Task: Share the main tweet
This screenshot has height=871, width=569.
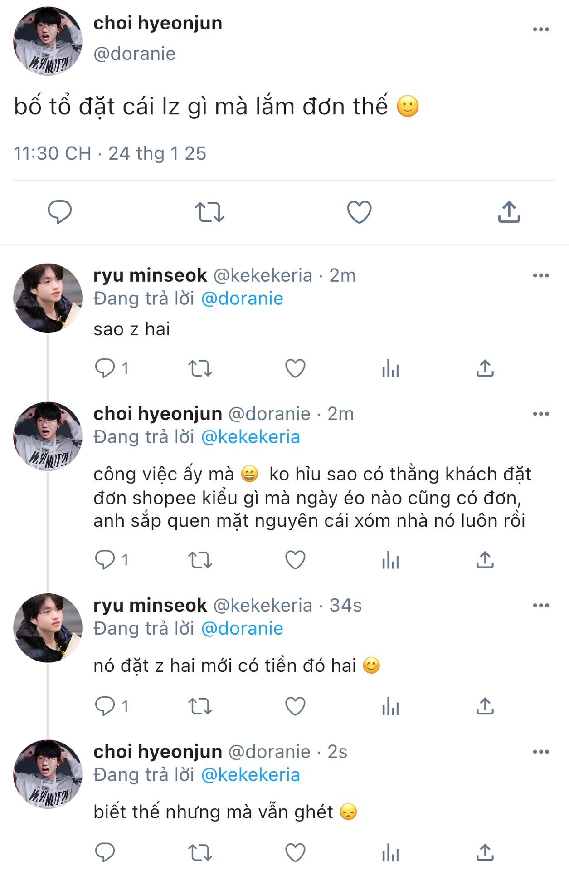Action: click(509, 212)
